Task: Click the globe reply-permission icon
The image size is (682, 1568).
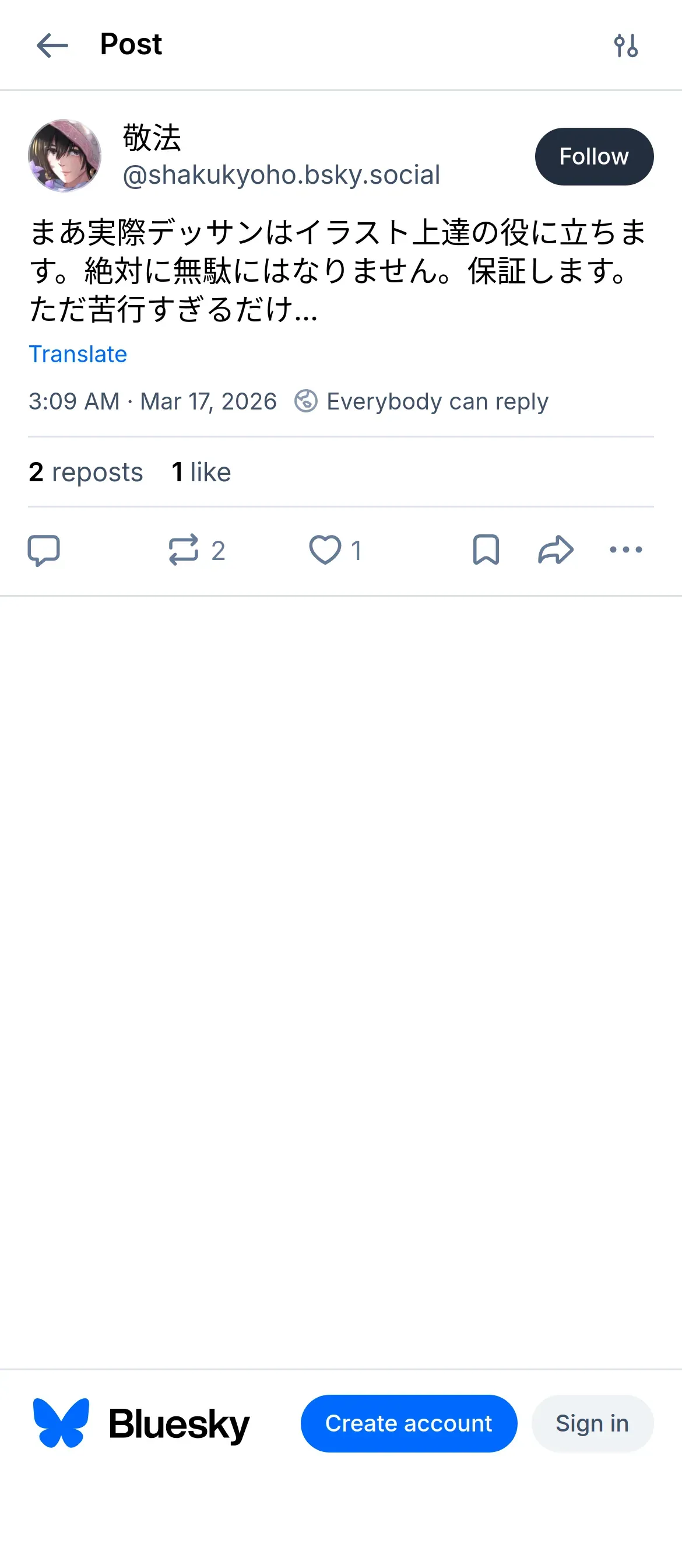Action: point(305,402)
